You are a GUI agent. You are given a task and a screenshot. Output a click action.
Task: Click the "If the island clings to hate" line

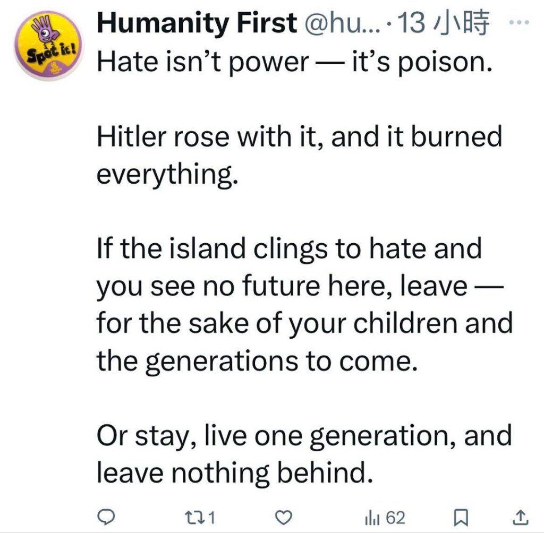pos(289,248)
